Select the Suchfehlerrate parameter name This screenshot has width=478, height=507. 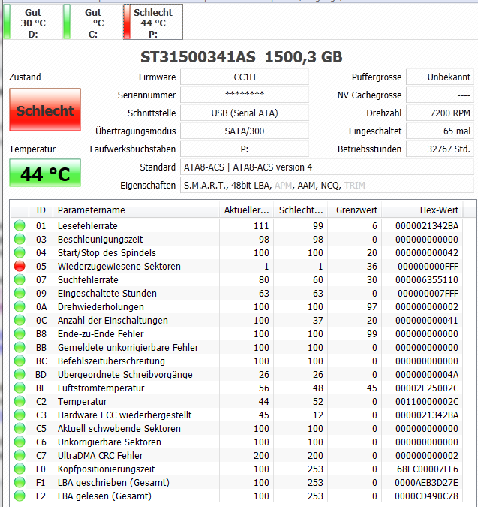pyautogui.click(x=88, y=280)
